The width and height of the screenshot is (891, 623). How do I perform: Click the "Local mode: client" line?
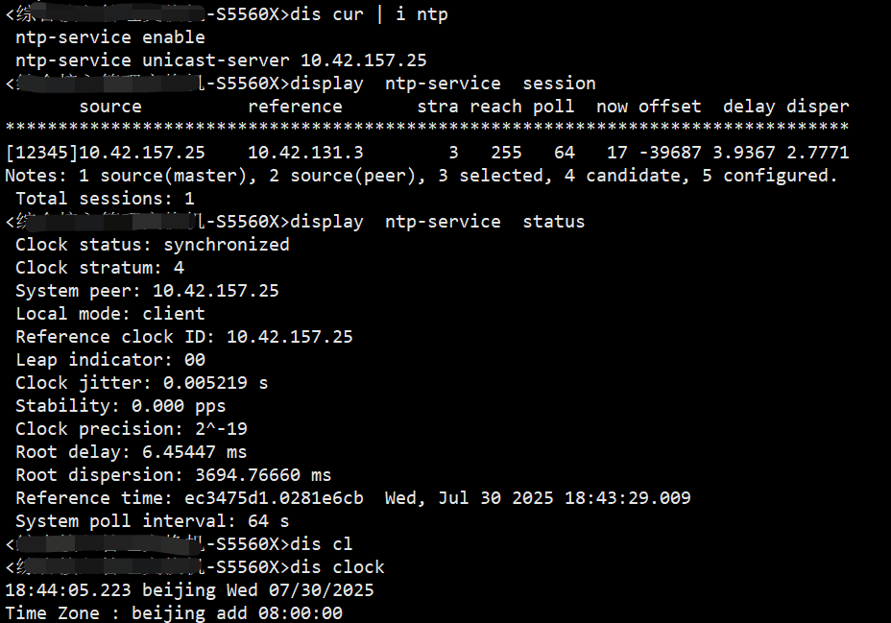[x=109, y=314]
